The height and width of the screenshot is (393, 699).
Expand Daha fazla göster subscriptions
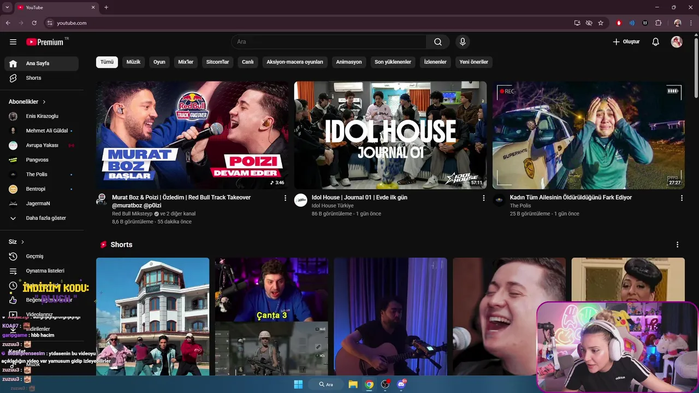pyautogui.click(x=42, y=218)
